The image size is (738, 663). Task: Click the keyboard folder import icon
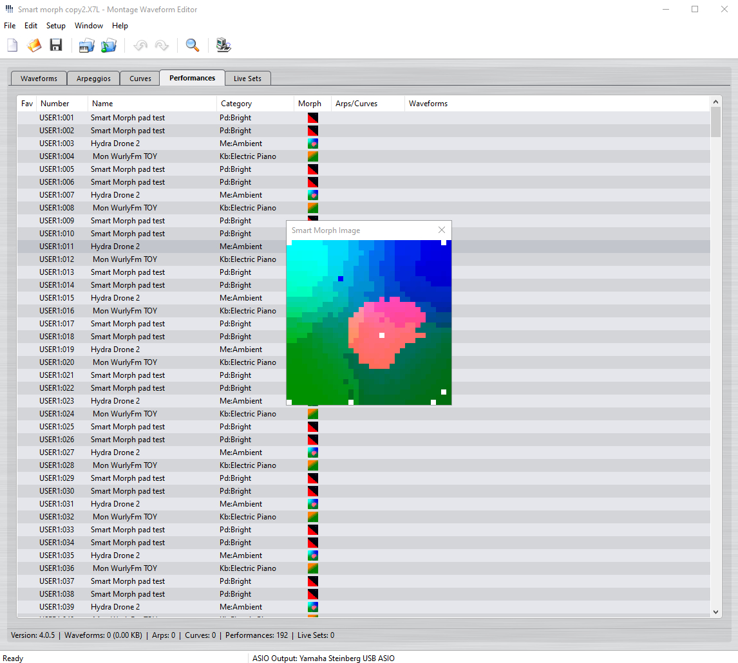click(86, 45)
